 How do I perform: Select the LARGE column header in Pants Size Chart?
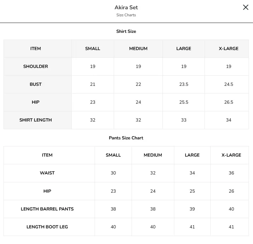point(192,155)
